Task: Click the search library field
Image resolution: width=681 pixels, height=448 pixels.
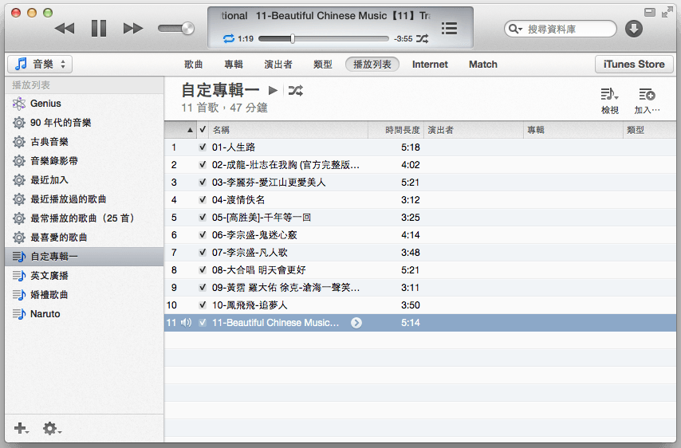Action: [561, 29]
